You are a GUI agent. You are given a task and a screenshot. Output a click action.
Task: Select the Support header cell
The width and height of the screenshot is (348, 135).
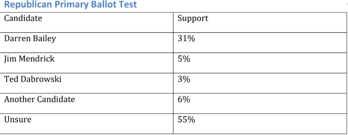[260, 22]
